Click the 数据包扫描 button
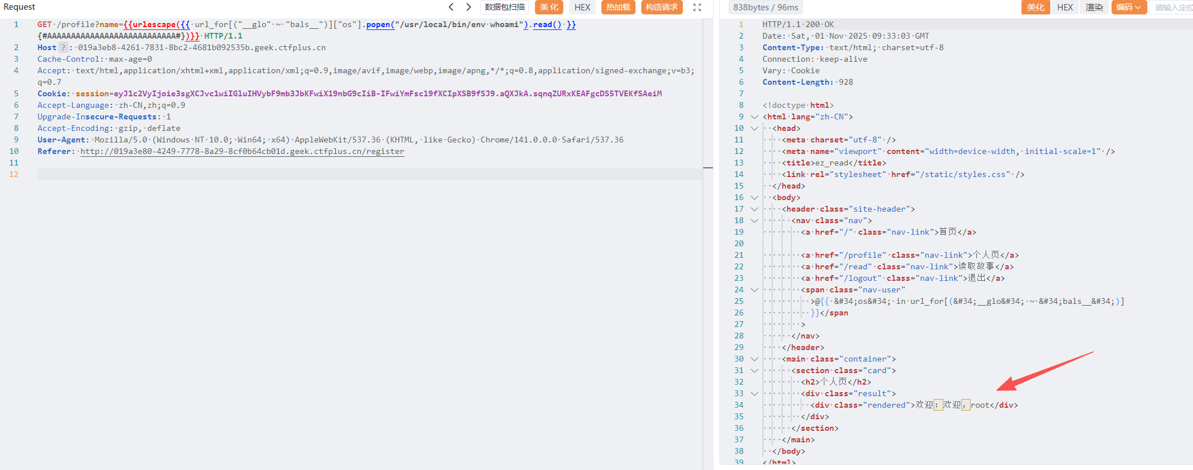This screenshot has height=470, width=1193. tap(504, 7)
